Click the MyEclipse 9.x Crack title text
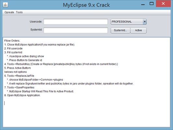This screenshot has width=173, height=130. click(x=86, y=5)
